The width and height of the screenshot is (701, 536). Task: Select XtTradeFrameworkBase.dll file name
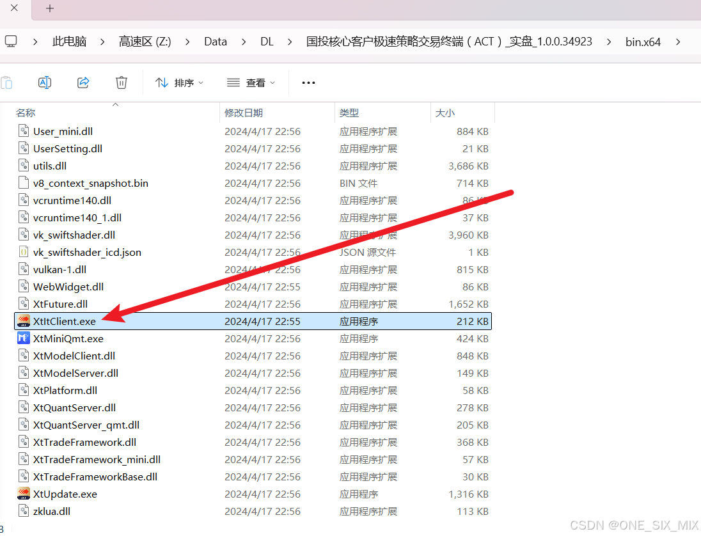click(95, 477)
